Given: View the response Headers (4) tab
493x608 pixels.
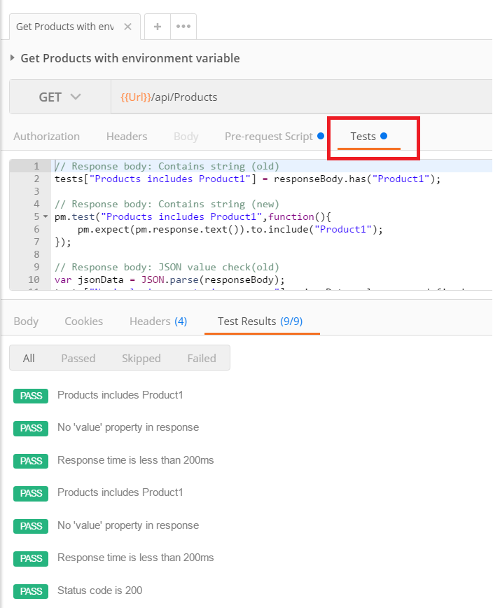Looking at the screenshot, I should (x=158, y=322).
